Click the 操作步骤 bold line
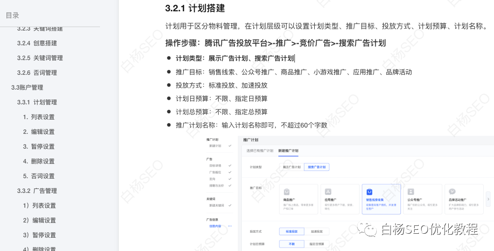 tap(275, 43)
